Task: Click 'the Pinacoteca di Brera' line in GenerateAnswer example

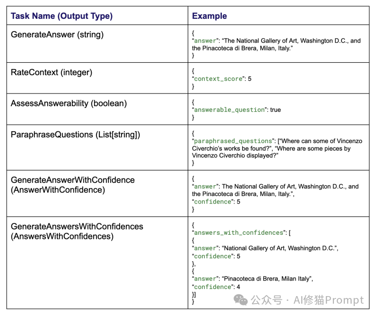Action: click(243, 48)
